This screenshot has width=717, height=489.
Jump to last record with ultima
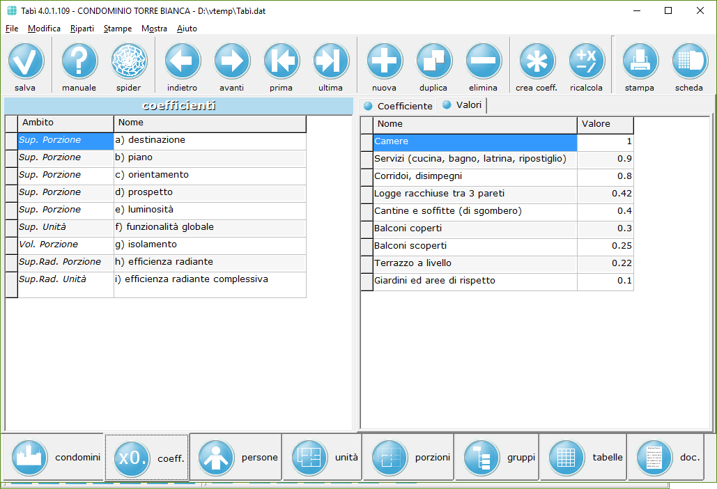click(x=330, y=62)
